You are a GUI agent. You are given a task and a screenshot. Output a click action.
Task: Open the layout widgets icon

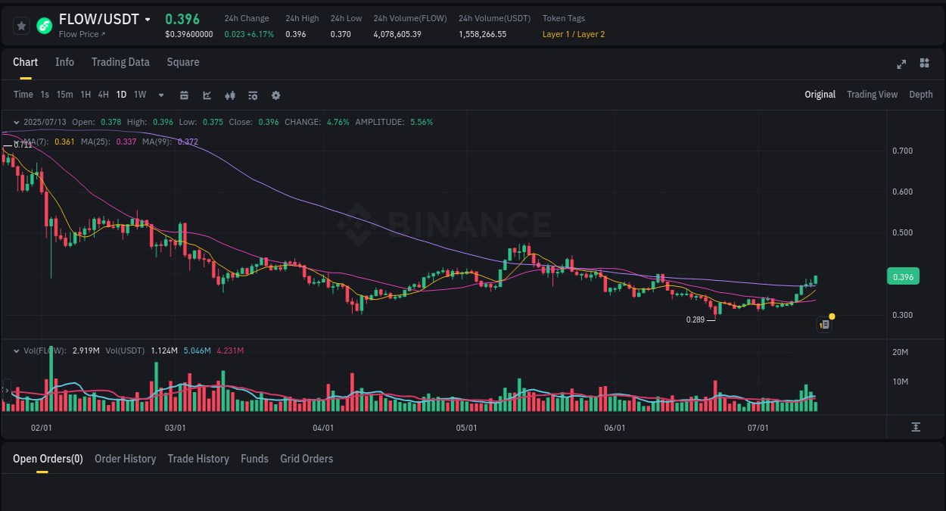coord(924,64)
